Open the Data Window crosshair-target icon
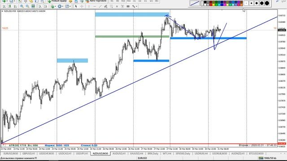The image size is (287, 161). 26,1
